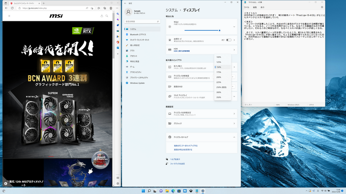Viewport: 346px width, 194px height.
Task: Open アプリ in Settings sidebar
Action: pos(142,51)
